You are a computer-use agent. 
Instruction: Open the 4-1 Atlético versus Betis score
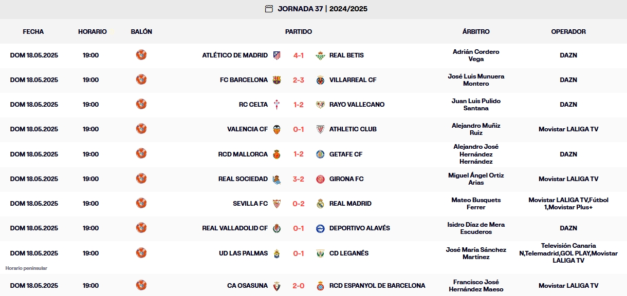299,55
